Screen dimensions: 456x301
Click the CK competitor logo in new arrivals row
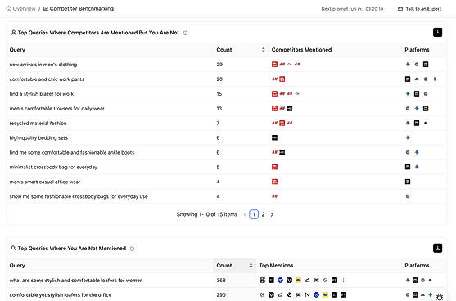289,65
